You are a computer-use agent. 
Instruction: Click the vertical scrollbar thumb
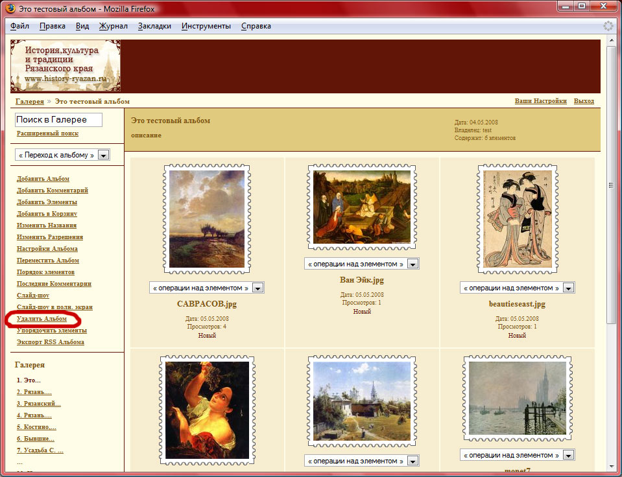pos(611,185)
